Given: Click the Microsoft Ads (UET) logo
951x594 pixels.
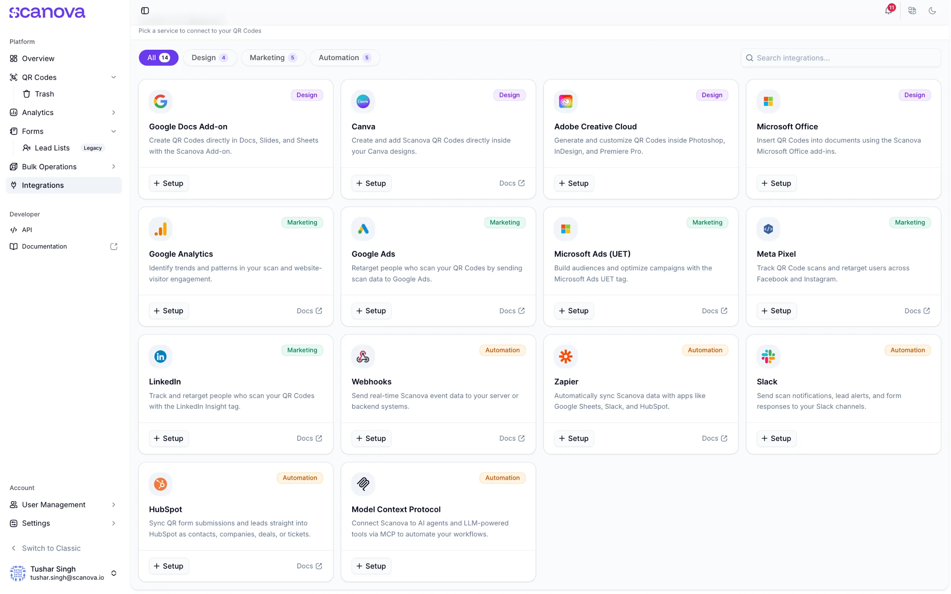Looking at the screenshot, I should coord(565,229).
